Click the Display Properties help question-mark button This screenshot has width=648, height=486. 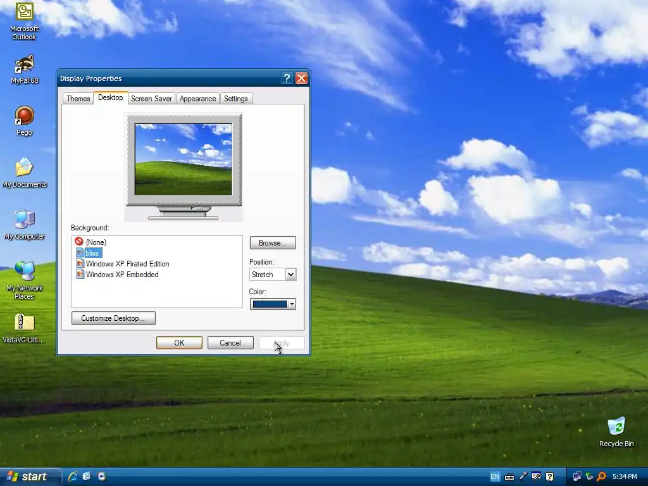click(x=287, y=78)
